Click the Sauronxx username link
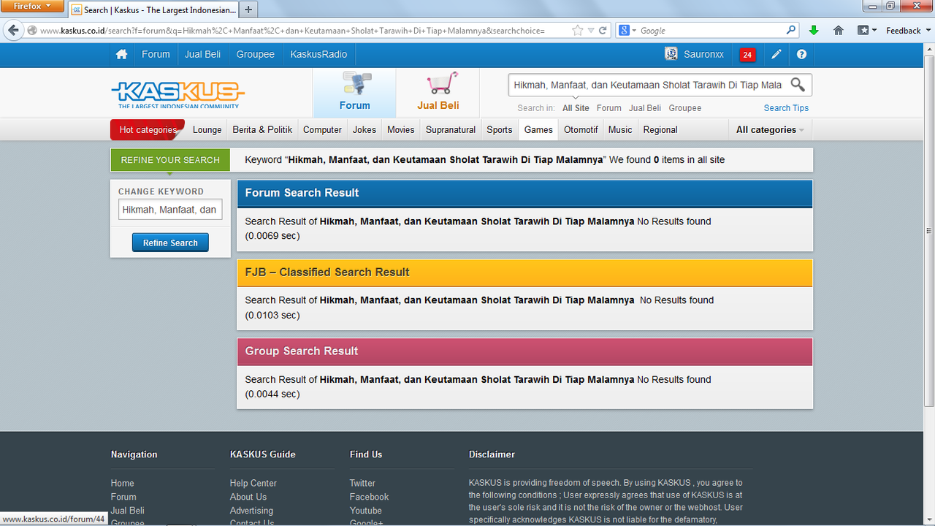 pyautogui.click(x=703, y=54)
